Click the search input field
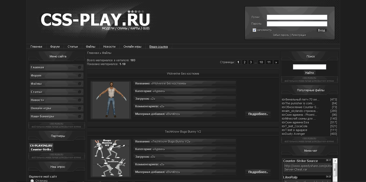 tap(309, 67)
